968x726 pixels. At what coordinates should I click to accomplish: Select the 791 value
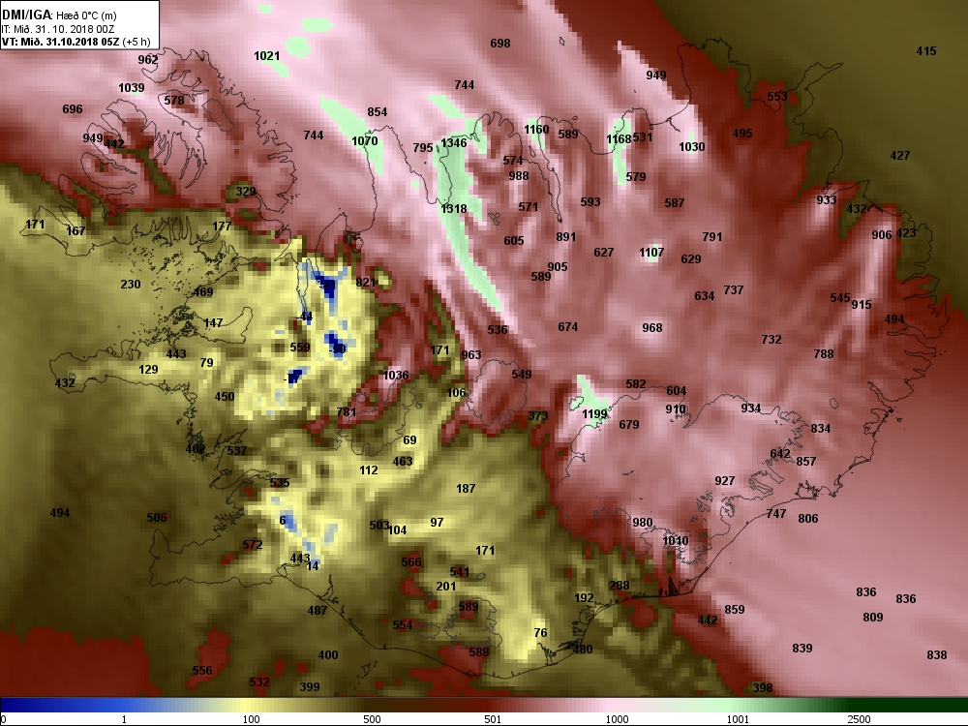click(711, 236)
